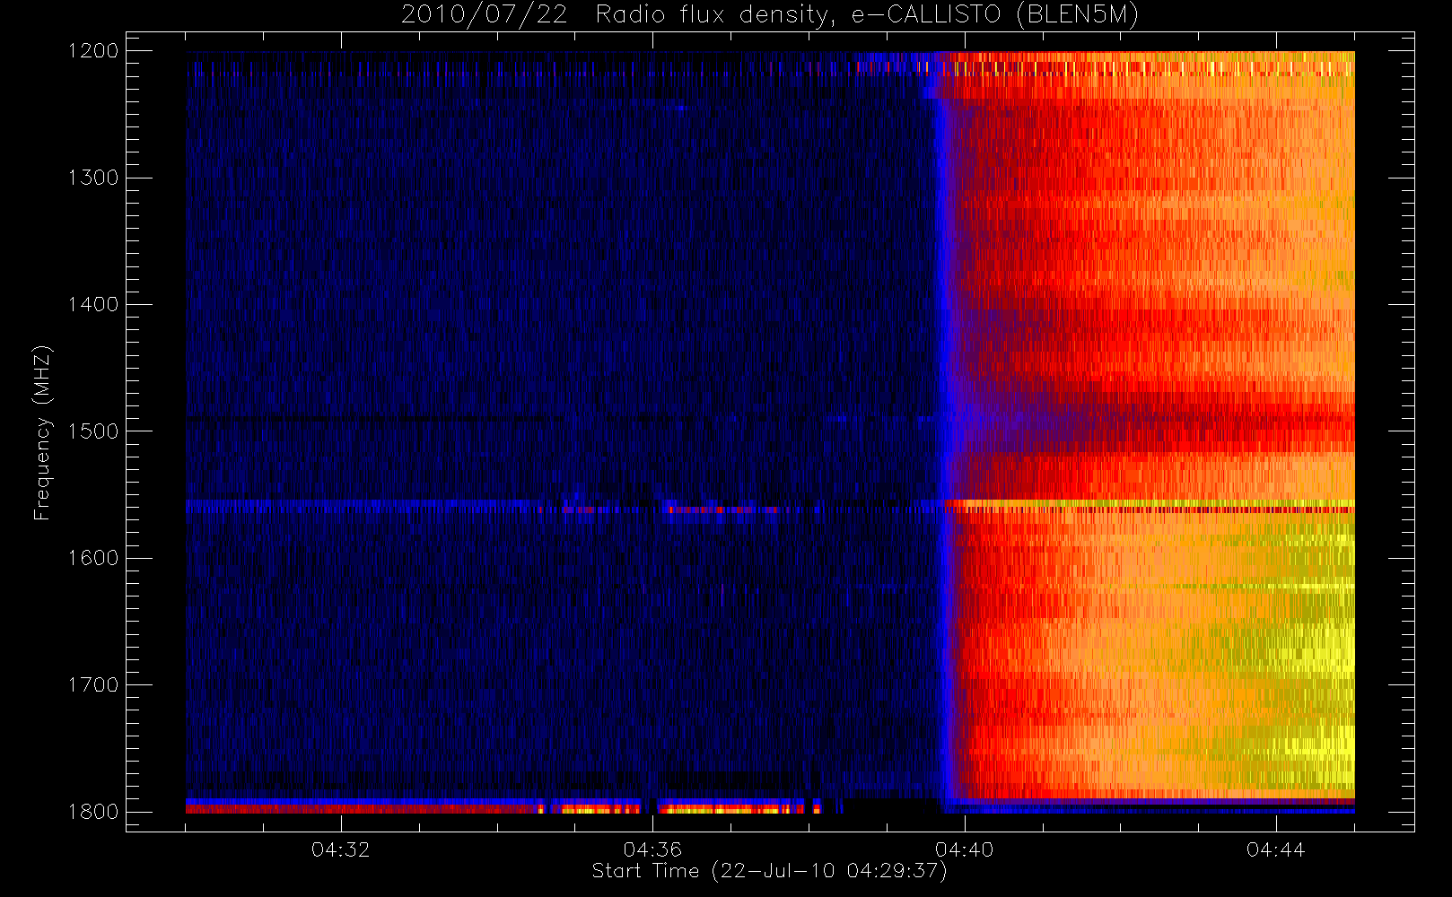This screenshot has height=897, width=1452.
Task: Select the 1200 frequency axis label
Action: pyautogui.click(x=93, y=51)
